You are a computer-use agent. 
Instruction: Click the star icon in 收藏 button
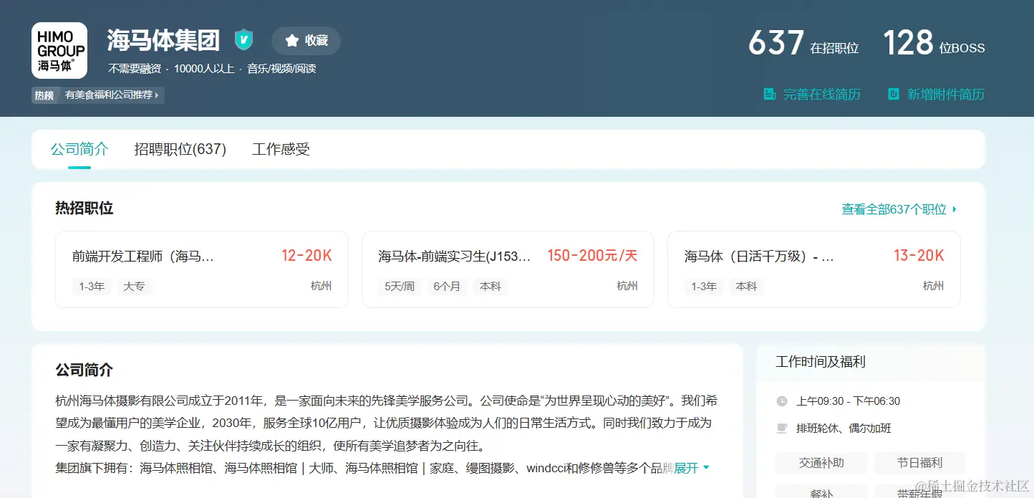291,41
